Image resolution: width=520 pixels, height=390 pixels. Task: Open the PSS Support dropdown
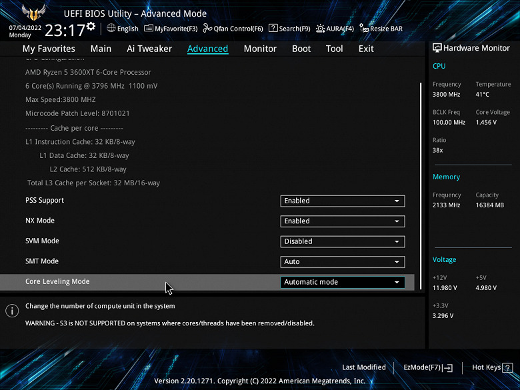(x=343, y=201)
